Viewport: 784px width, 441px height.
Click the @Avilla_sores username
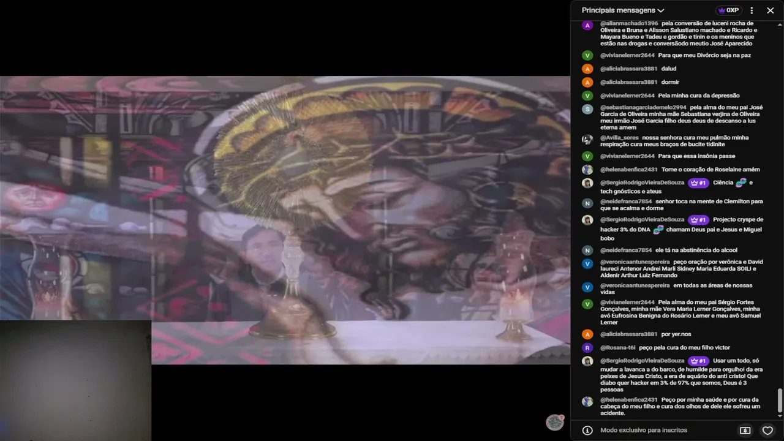[x=619, y=138]
